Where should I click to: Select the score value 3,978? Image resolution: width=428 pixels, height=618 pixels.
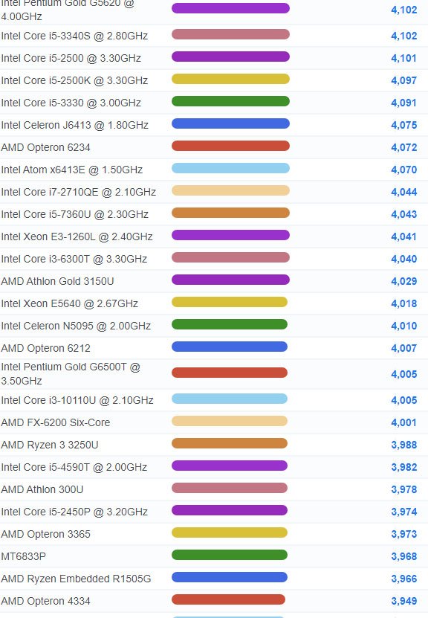(x=404, y=489)
